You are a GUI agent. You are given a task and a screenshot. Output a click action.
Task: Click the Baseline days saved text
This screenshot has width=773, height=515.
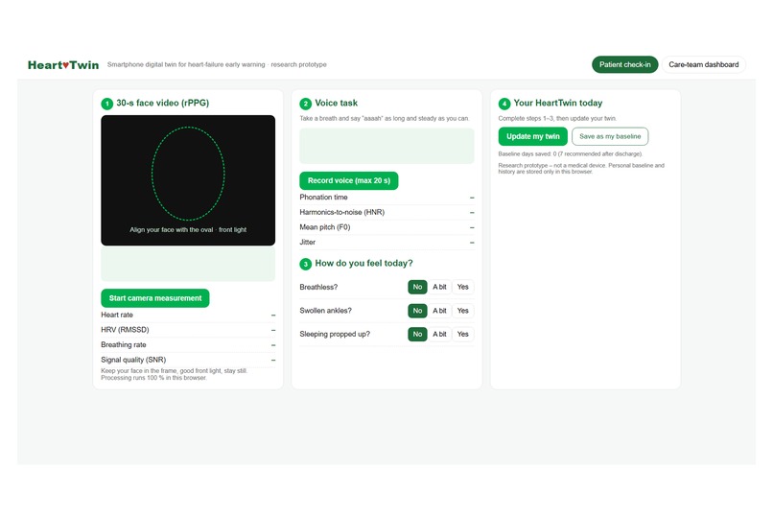pyautogui.click(x=571, y=154)
